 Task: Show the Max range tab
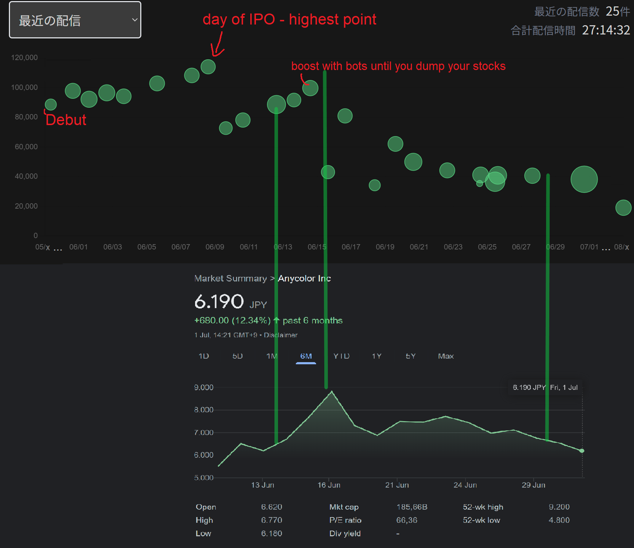[446, 356]
